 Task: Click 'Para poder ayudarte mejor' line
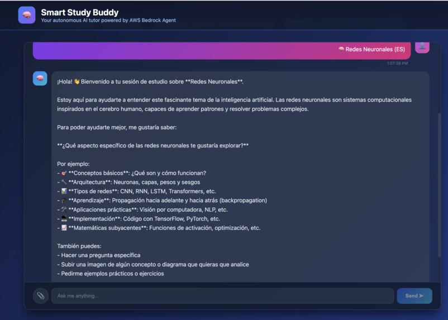[x=117, y=127]
